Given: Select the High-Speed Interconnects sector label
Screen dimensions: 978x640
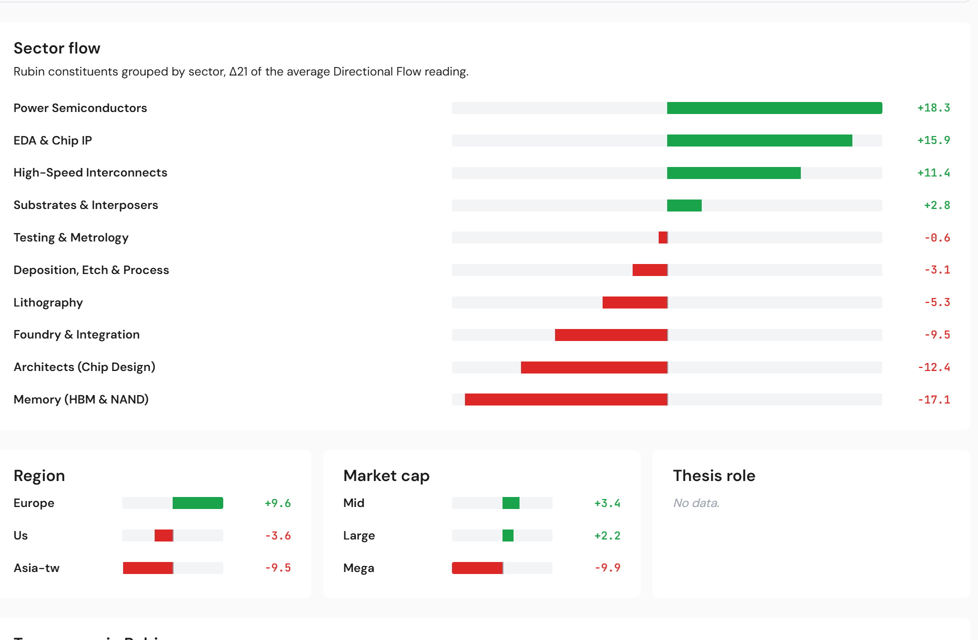Looking at the screenshot, I should click(x=90, y=173).
